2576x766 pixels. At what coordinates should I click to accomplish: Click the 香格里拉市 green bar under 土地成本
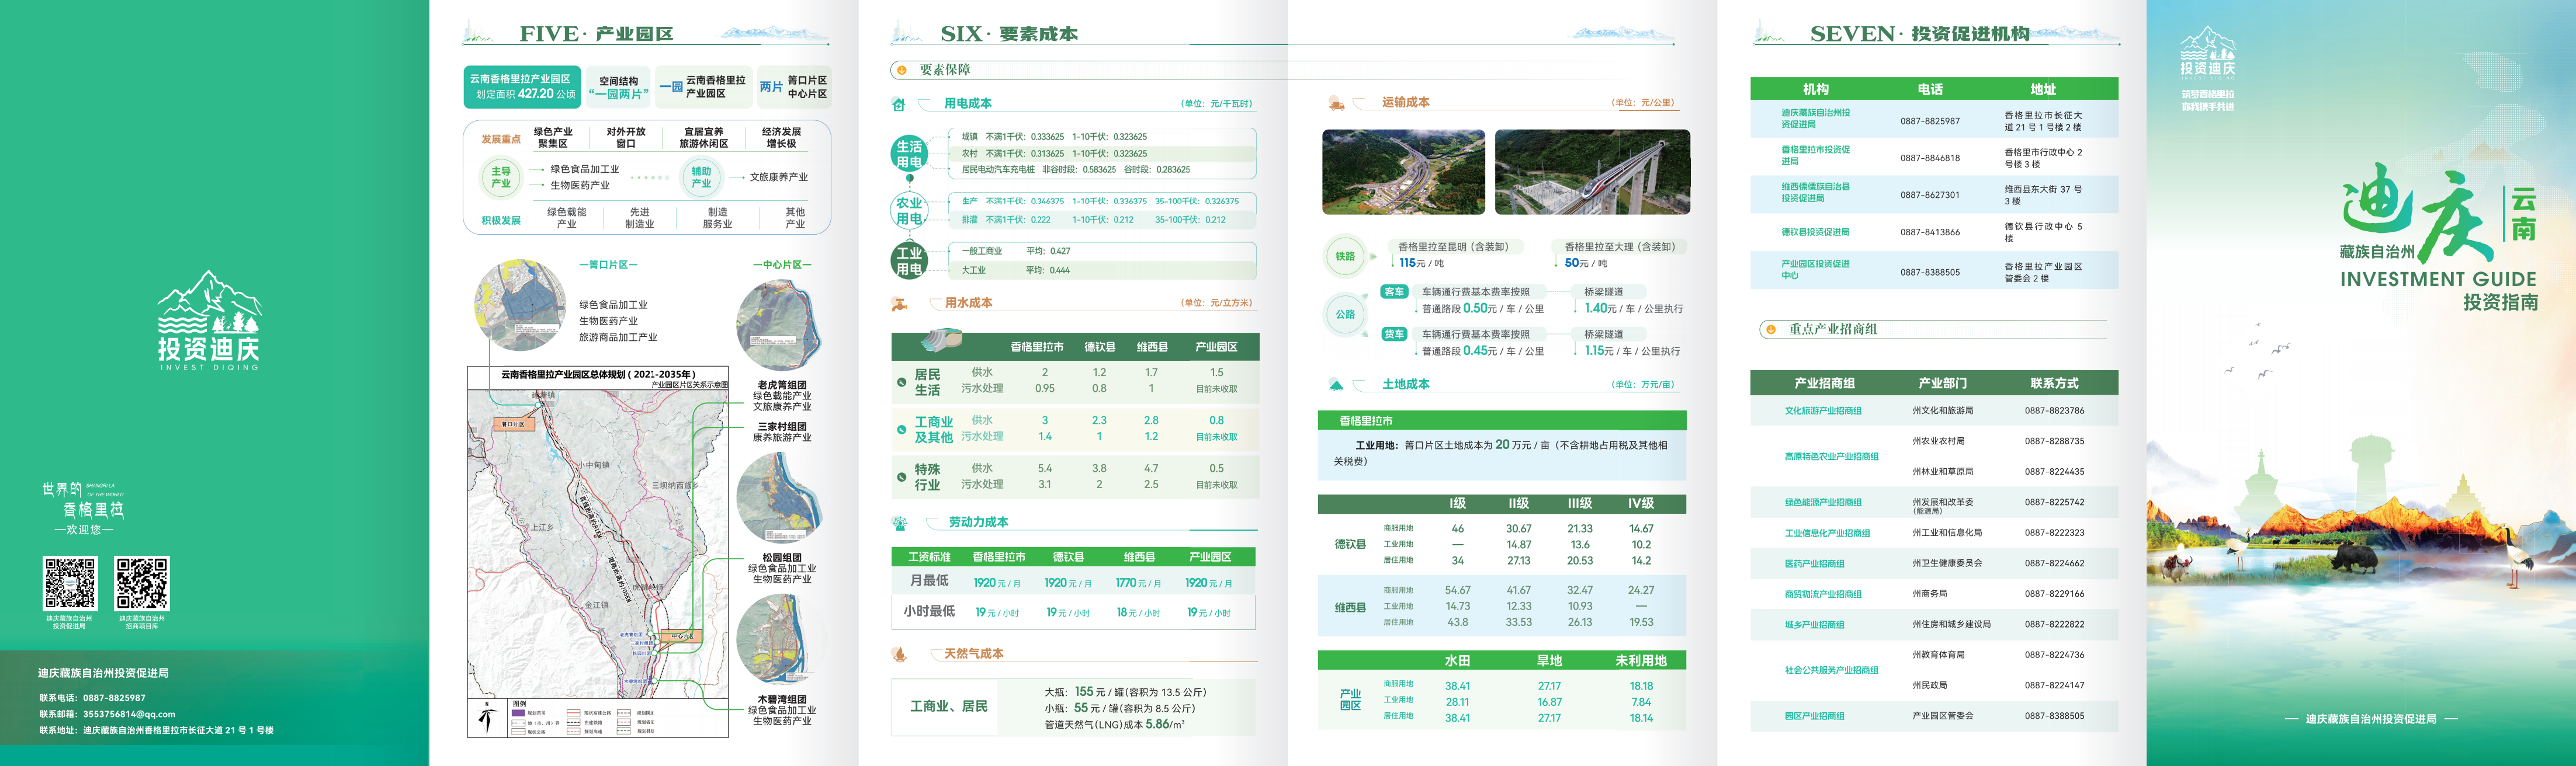[x=1502, y=420]
